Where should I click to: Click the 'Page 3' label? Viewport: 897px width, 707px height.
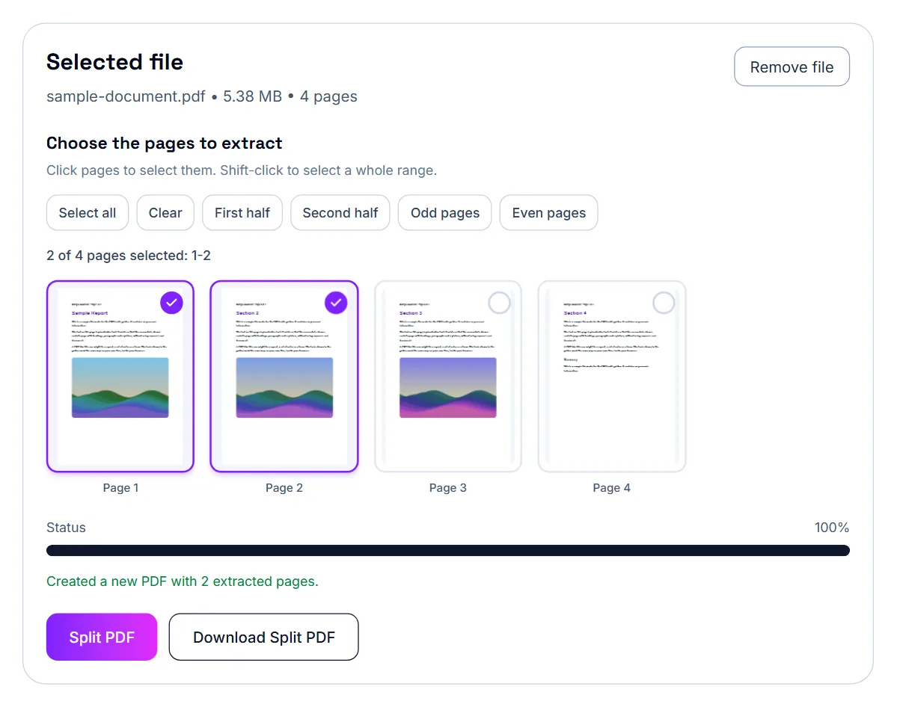(x=448, y=487)
